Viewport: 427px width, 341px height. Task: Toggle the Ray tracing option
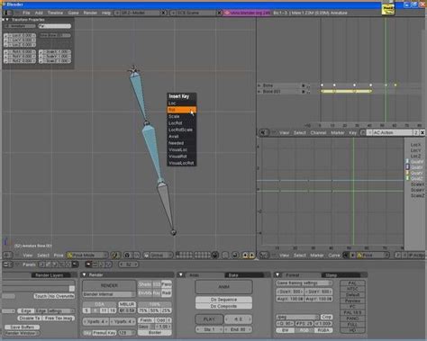click(157, 292)
